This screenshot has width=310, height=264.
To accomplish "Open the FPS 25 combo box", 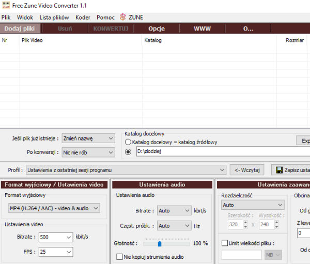I will click(x=56, y=252).
